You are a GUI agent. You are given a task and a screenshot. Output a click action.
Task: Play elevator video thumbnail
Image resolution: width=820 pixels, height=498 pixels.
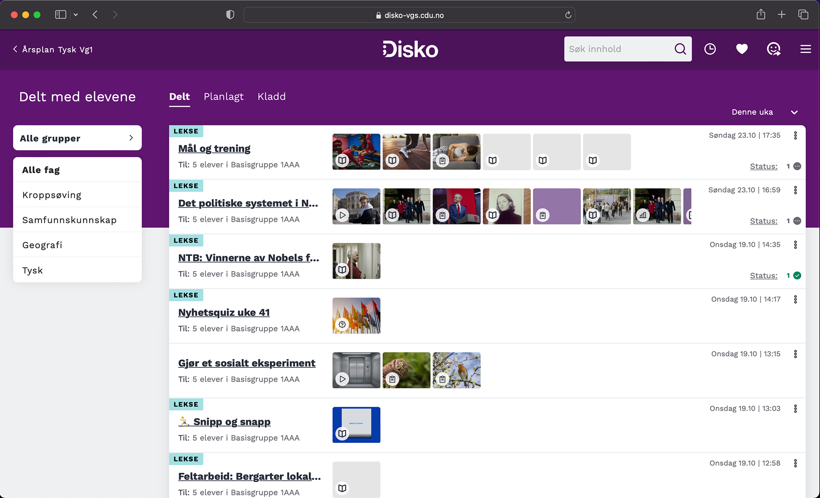356,370
